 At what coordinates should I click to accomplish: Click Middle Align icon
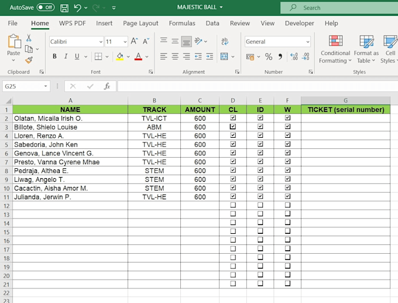tap(175, 41)
